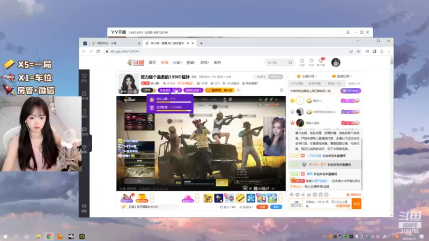Open the 直播回看 link
The width and height of the screenshot is (429, 241).
point(342,76)
